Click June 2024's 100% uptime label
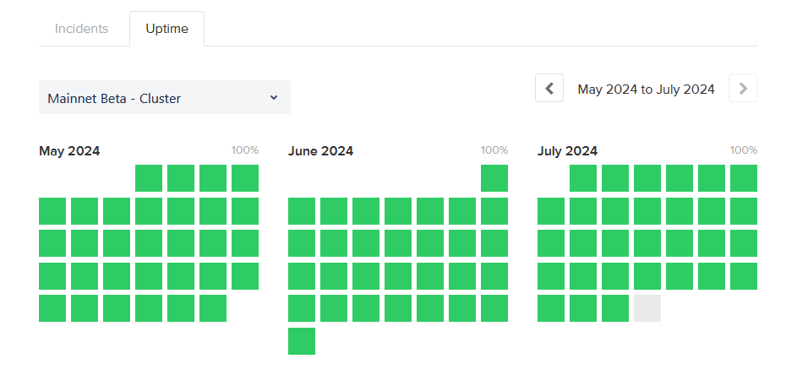 494,150
